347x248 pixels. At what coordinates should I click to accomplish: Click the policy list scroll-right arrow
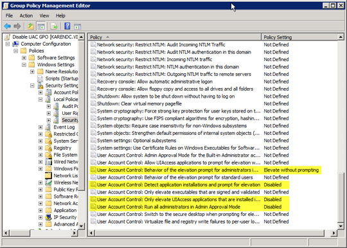coord(334,233)
